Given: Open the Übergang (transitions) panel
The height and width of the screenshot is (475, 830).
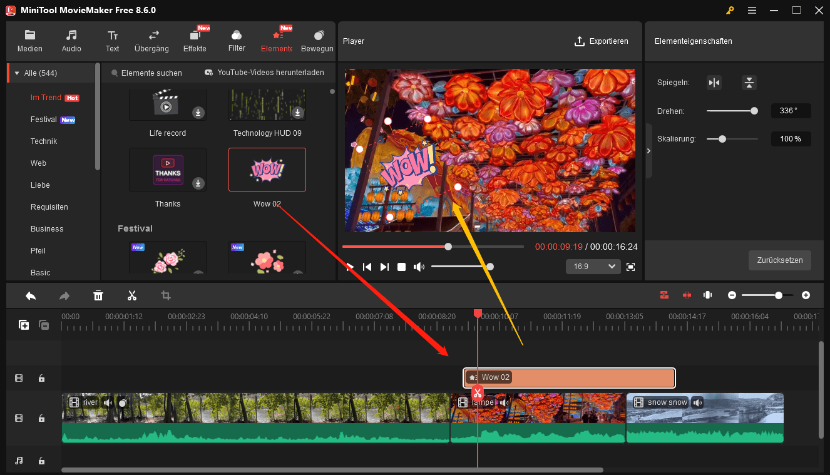Looking at the screenshot, I should 151,39.
